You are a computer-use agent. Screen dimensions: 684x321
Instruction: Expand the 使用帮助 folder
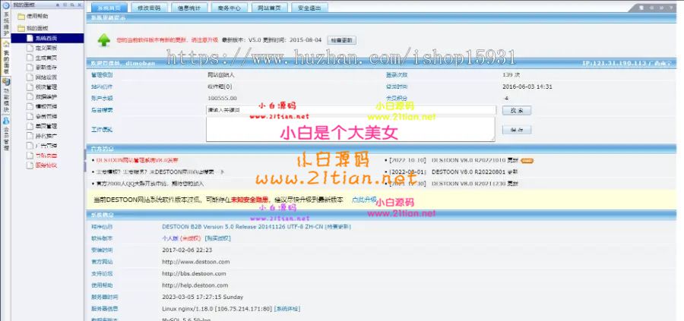(x=20, y=16)
